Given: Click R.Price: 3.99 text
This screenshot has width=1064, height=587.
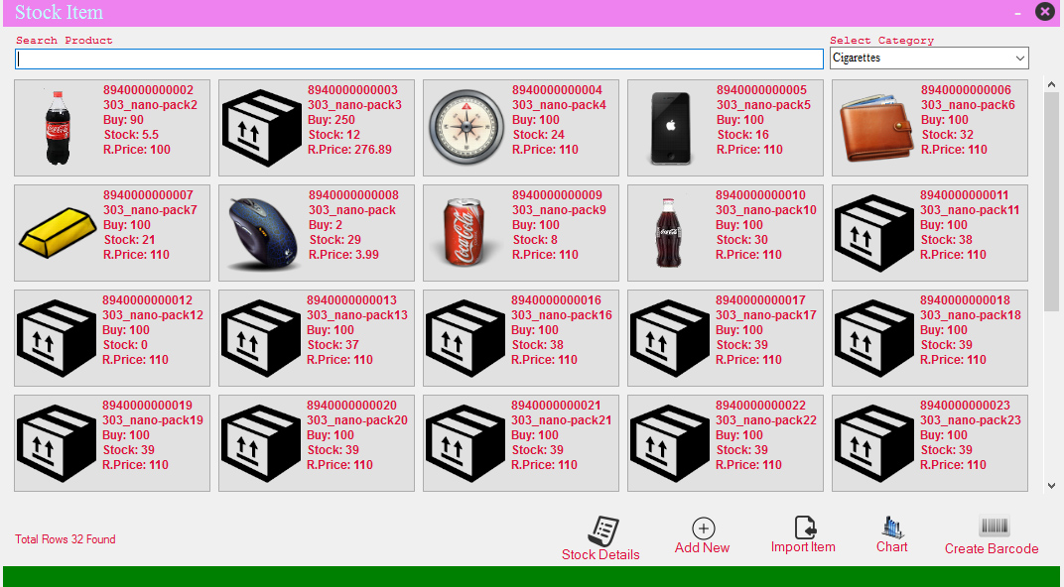Looking at the screenshot, I should click(343, 255).
